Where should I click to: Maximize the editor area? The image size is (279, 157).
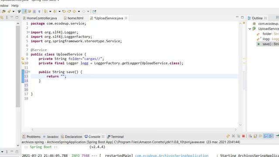tap(242, 17)
